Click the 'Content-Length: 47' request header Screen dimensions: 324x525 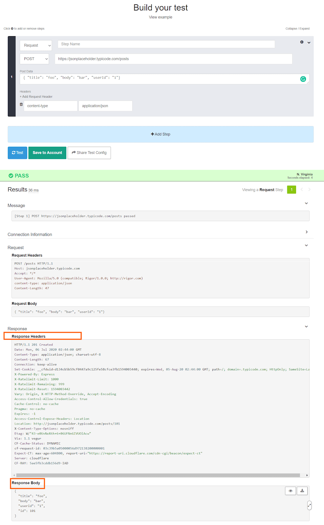pos(32,288)
